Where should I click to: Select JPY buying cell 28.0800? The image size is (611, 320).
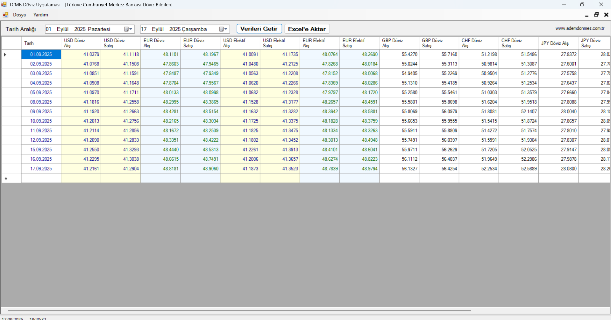click(x=558, y=169)
